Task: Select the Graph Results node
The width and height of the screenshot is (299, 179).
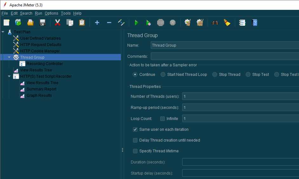Action: pos(36,95)
